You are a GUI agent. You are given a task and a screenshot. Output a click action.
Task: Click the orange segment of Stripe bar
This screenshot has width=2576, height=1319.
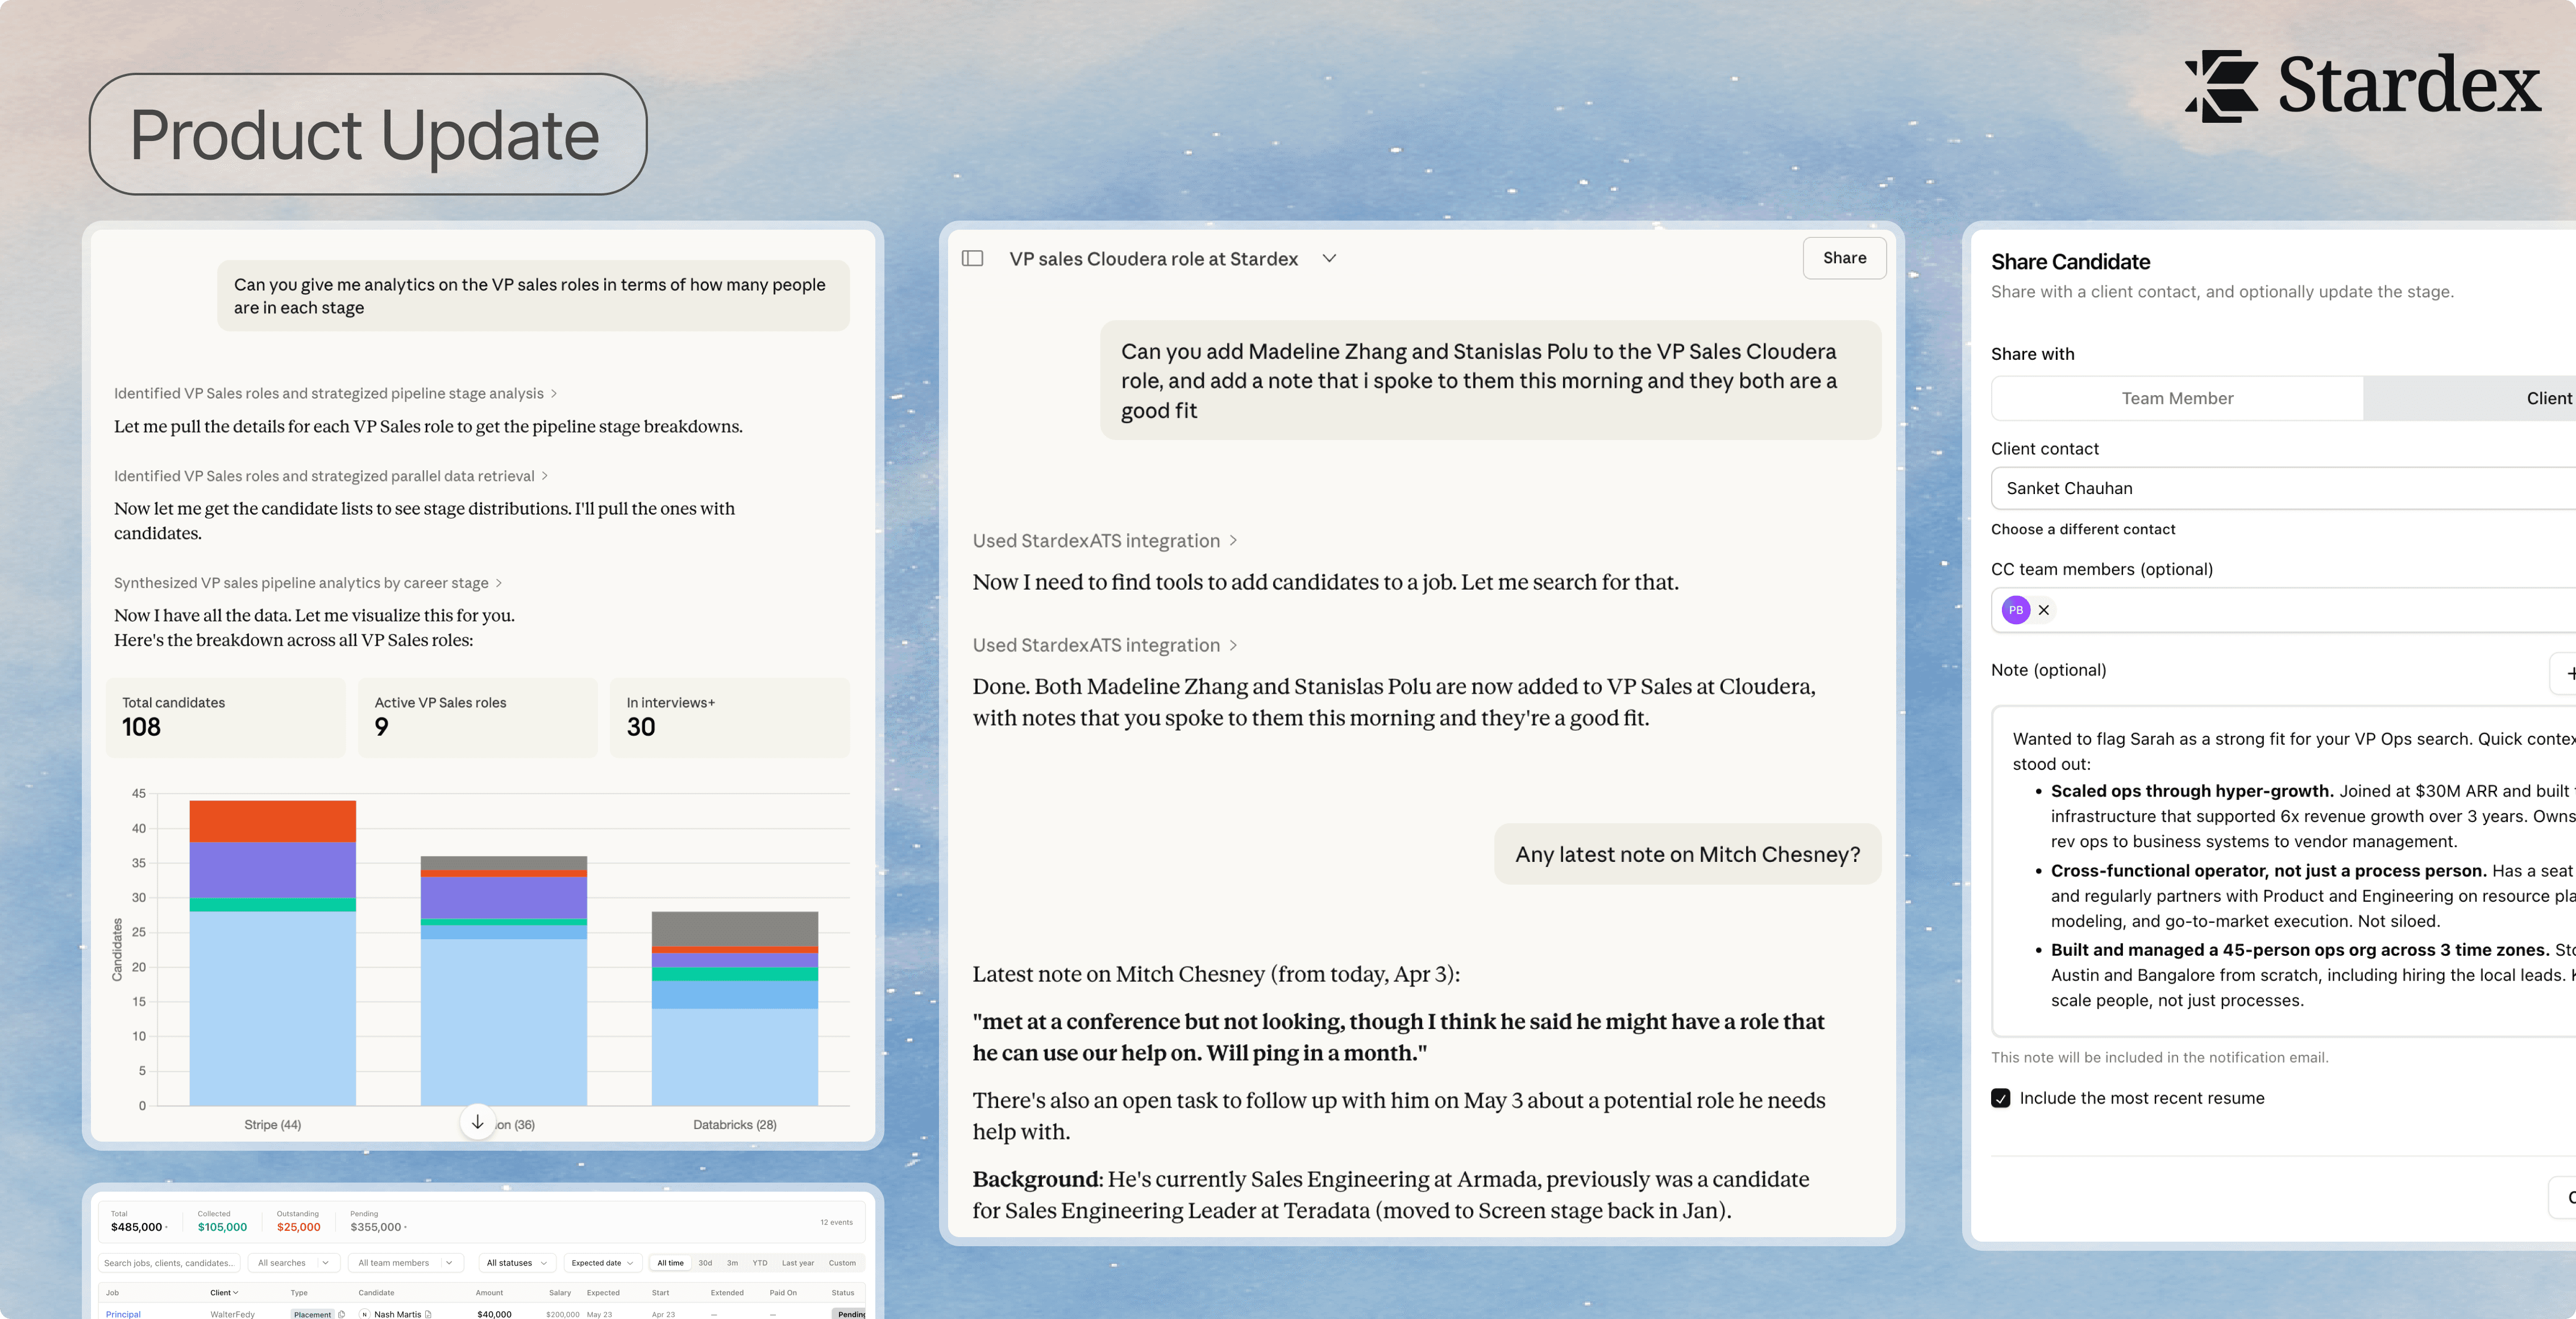[272, 820]
